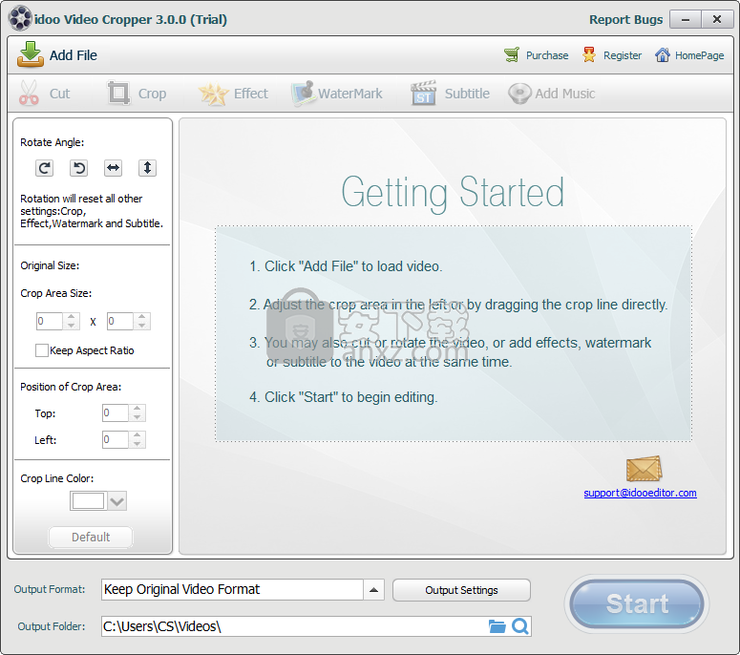The width and height of the screenshot is (740, 655).
Task: Click the Purchase text link
Action: click(547, 55)
